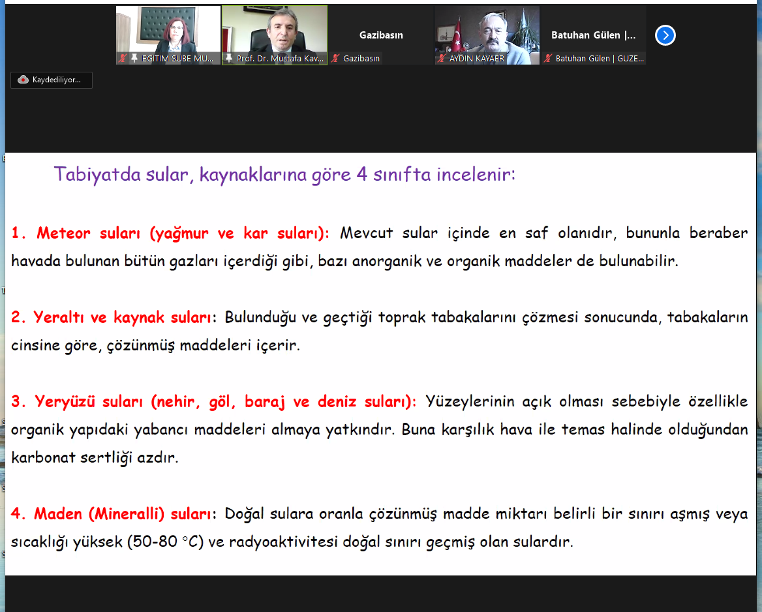The width and height of the screenshot is (762, 612).
Task: Select EGITIM SUBE MU... video thumbnail
Action: pyautogui.click(x=168, y=35)
